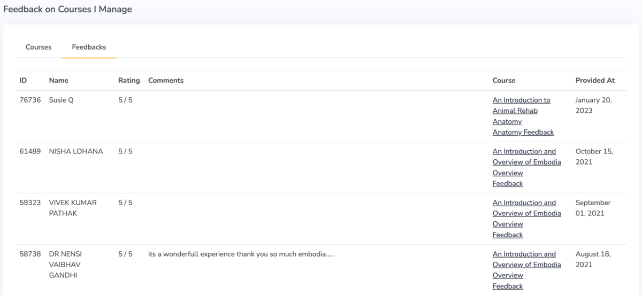
Task: Click the January 20, 2023 date
Action: [593, 105]
